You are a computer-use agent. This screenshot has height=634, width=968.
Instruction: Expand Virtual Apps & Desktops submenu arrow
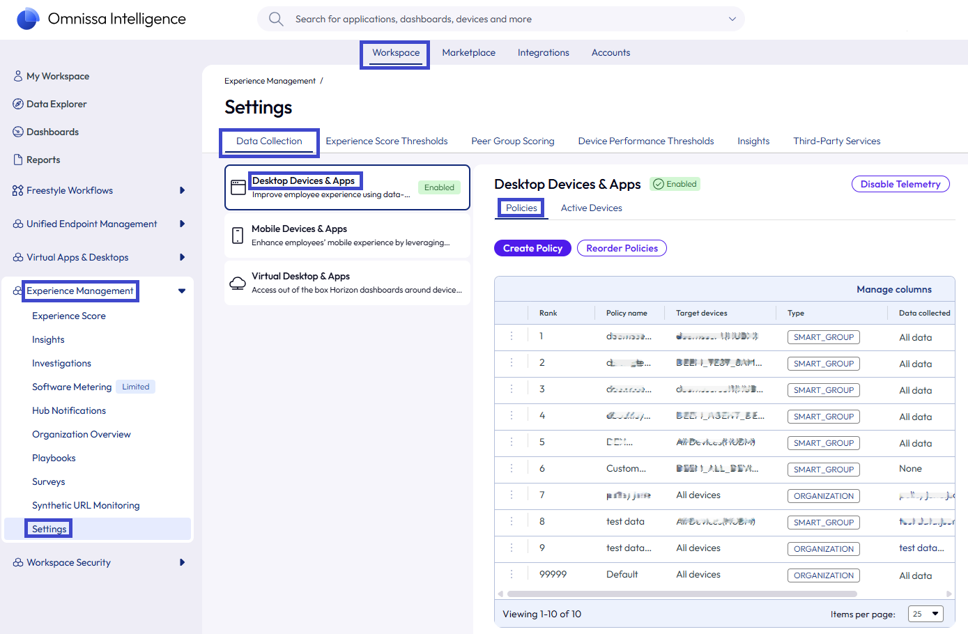coord(183,257)
